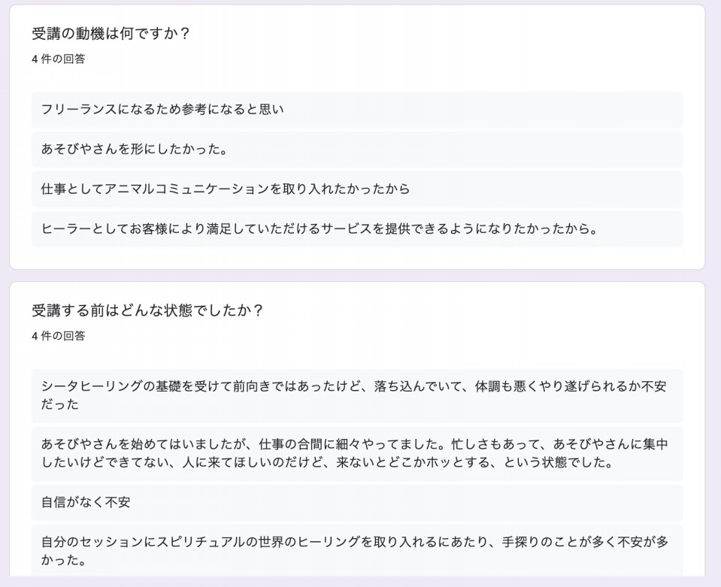Viewport: 721px width, 587px height.
Task: Select the response starting with 自分のセッションにスピリチュアル
Action: (x=357, y=550)
